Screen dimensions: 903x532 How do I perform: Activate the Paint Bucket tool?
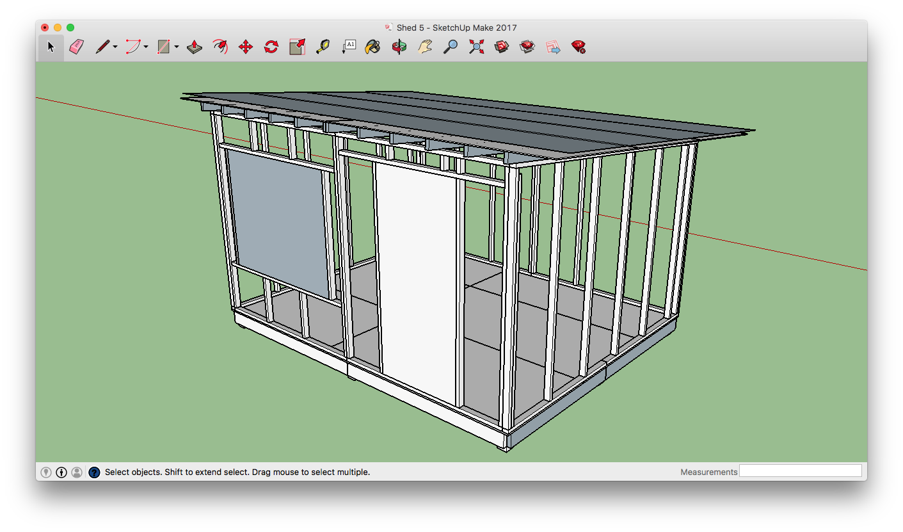point(372,46)
